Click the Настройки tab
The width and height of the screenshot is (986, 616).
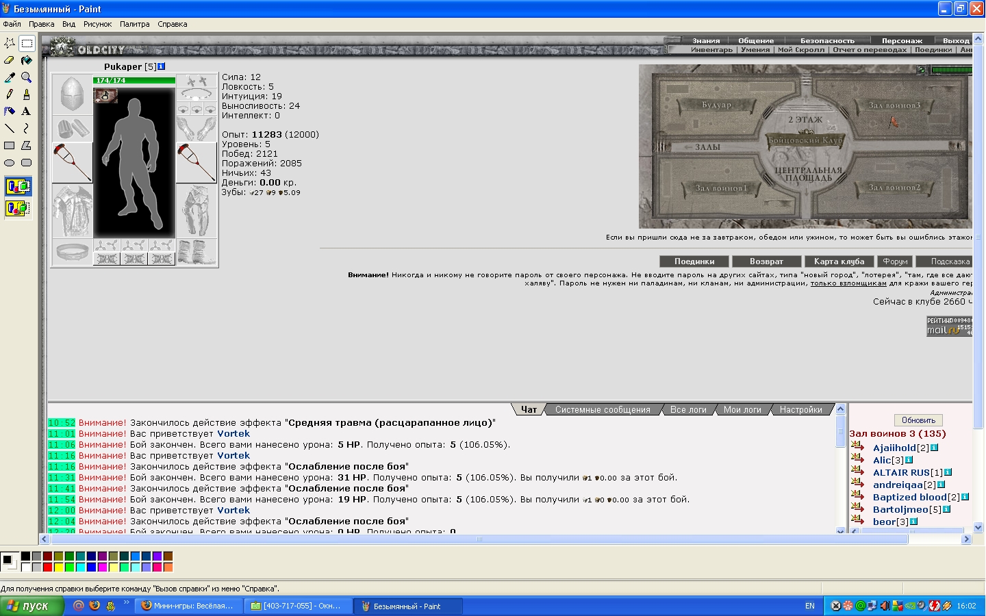(x=800, y=409)
